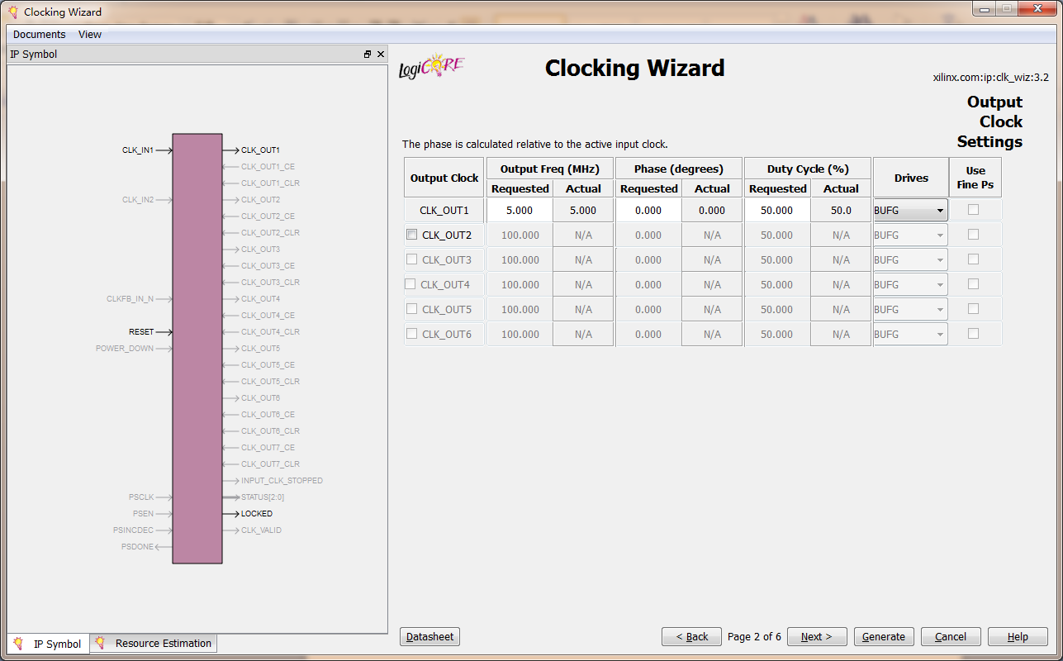Click the Resource Estimation tab icon
This screenshot has width=1063, height=661.
100,643
